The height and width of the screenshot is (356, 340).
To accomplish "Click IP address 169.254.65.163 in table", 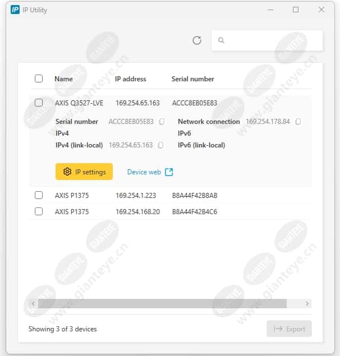I will click(x=137, y=103).
